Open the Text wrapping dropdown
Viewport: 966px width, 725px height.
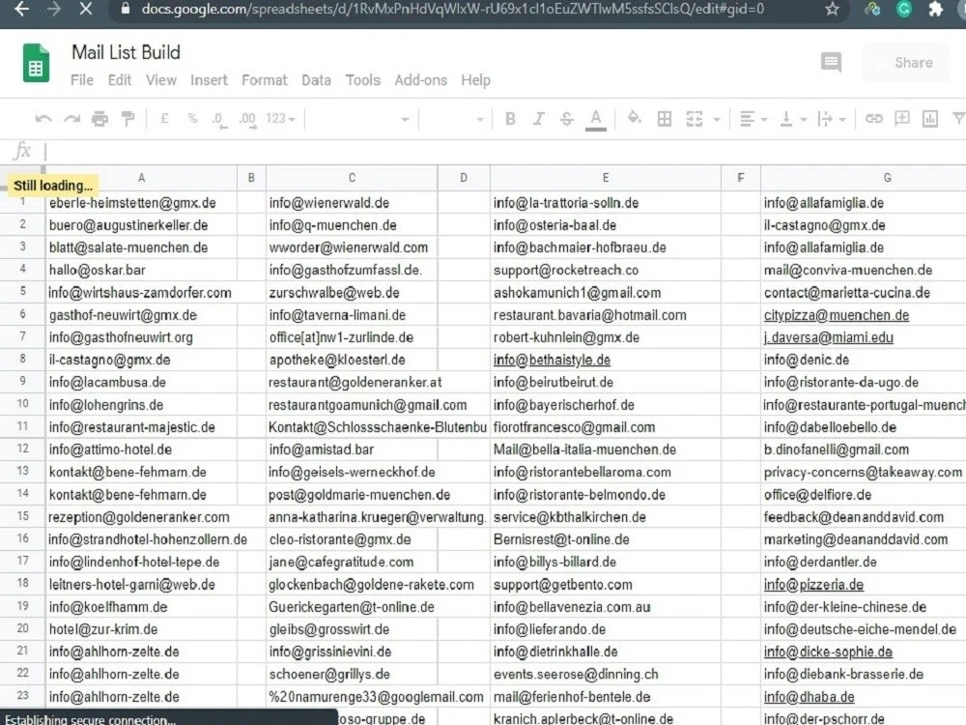831,118
